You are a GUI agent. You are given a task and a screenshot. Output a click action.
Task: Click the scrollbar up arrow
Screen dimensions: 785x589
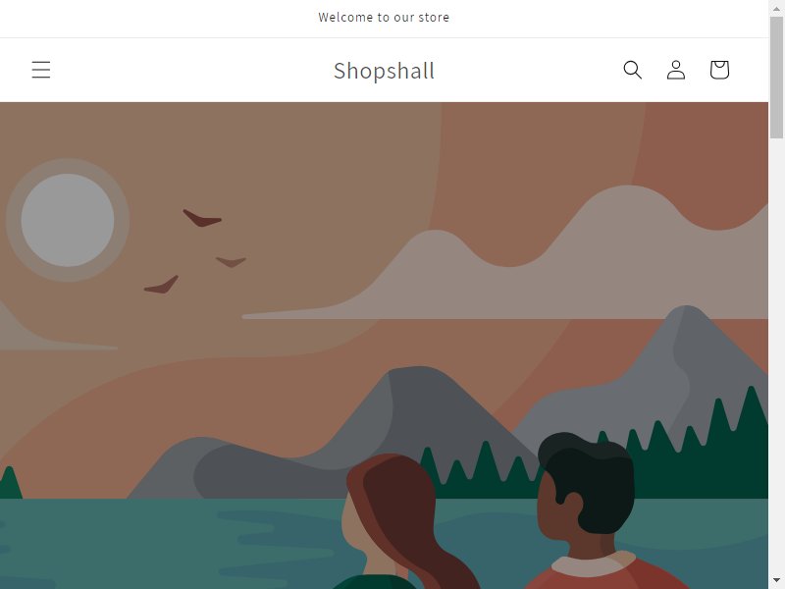tap(776, 7)
